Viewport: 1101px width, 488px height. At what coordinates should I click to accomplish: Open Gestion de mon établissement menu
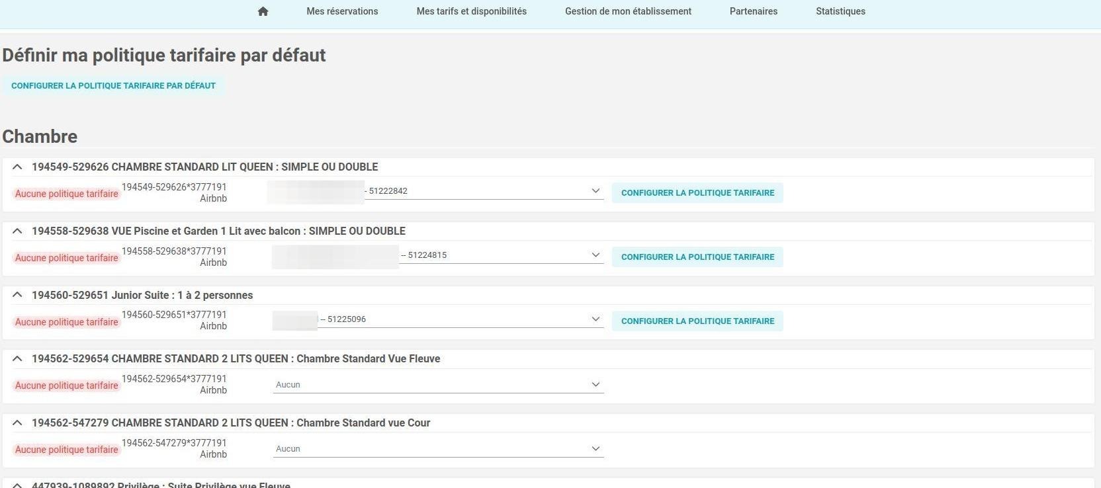628,11
